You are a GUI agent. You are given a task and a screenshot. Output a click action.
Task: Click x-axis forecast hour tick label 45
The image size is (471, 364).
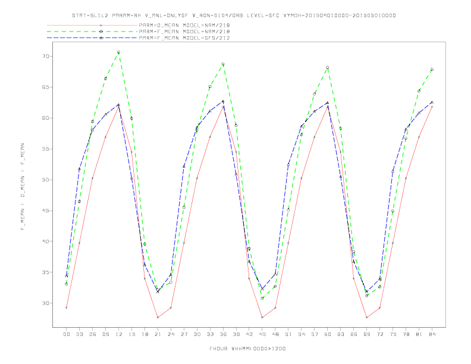coord(262,334)
